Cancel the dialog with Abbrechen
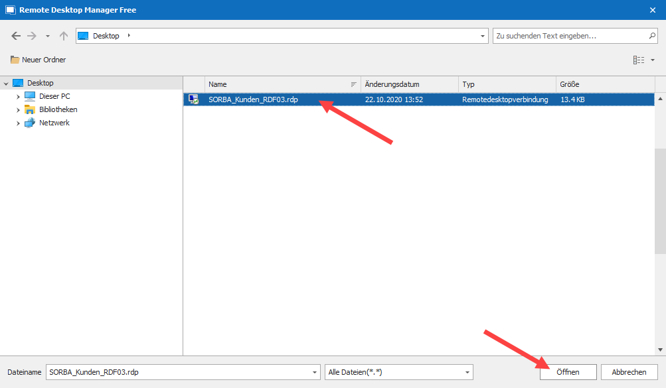The height and width of the screenshot is (388, 666). click(629, 372)
